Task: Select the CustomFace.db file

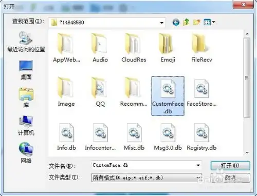Action: [168, 96]
